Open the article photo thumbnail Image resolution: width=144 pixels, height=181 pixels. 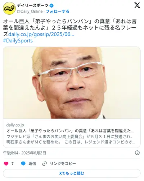pyautogui.click(x=72, y=83)
